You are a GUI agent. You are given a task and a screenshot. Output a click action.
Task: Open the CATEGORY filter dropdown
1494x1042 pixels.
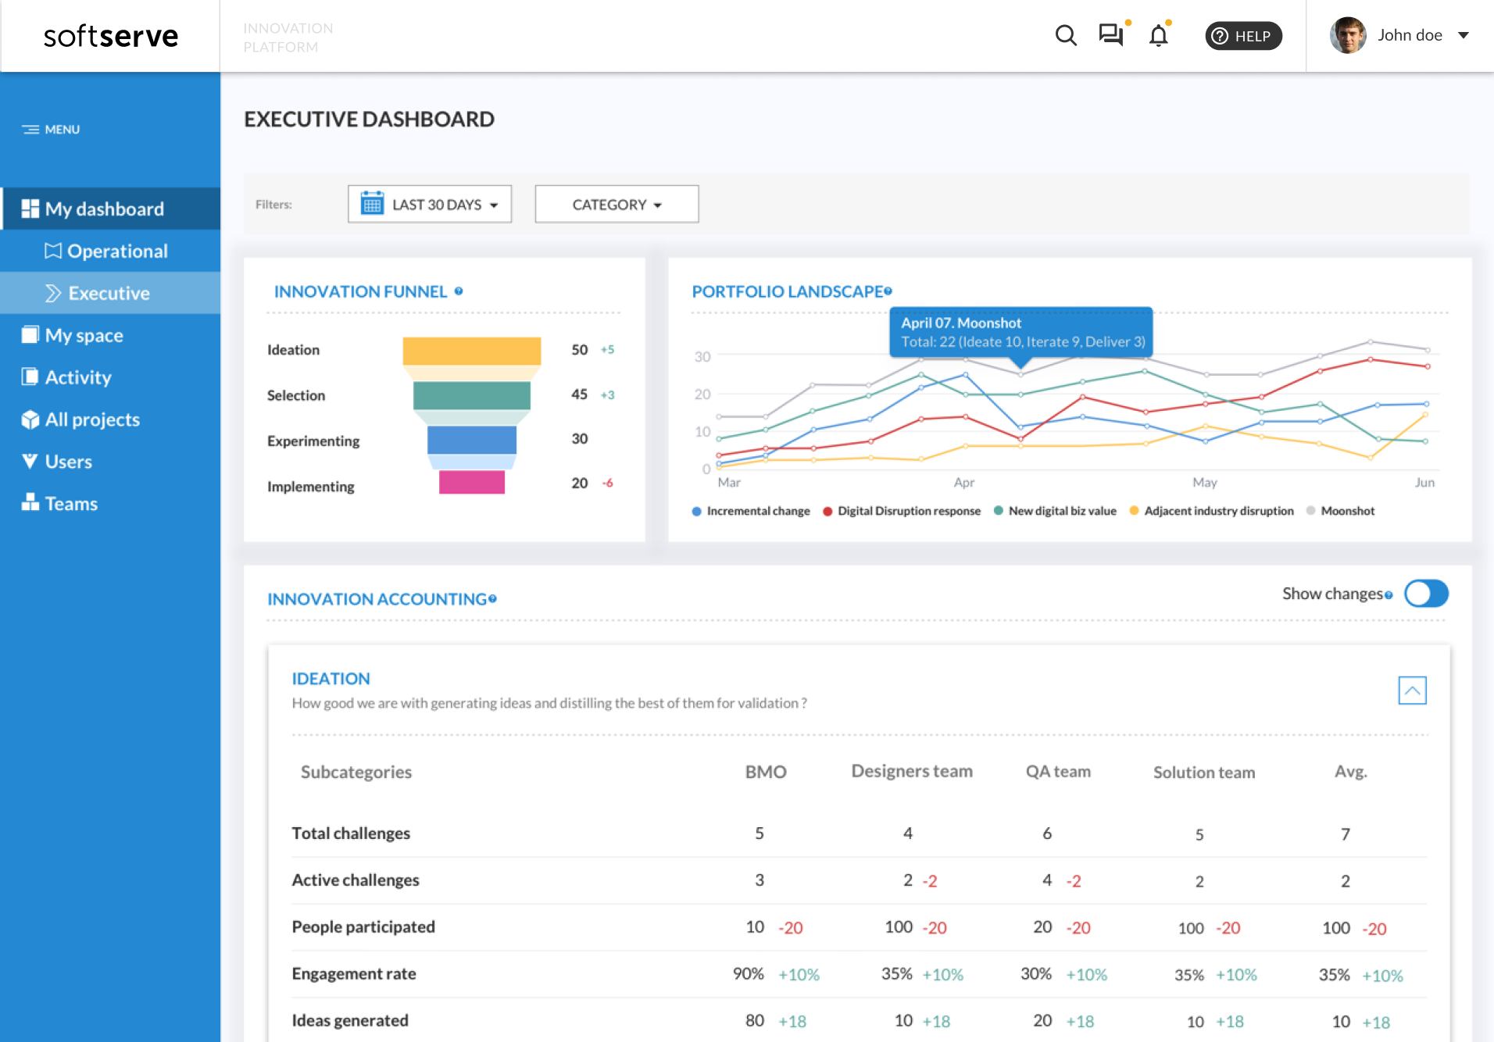tap(617, 205)
